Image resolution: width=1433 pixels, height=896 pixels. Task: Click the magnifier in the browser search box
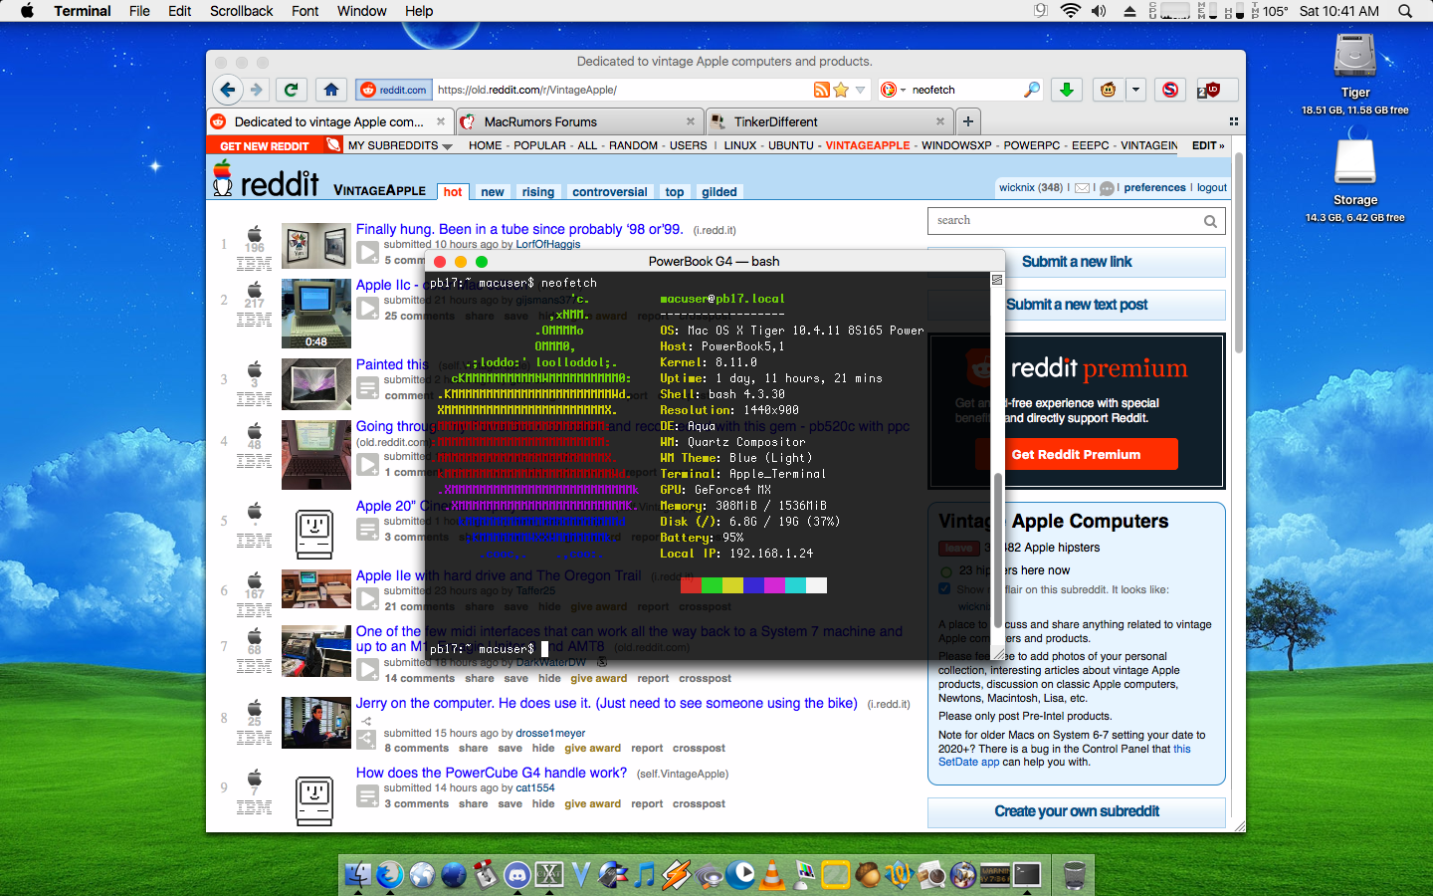pyautogui.click(x=1032, y=90)
